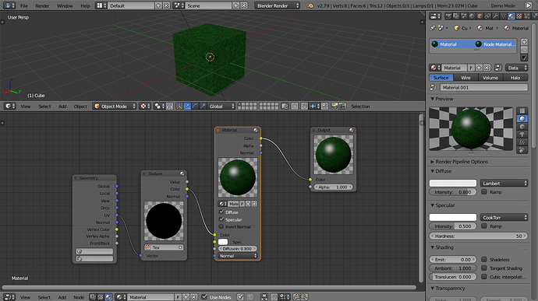Viewport: 538px width, 301px height.
Task: Open the Object properties cube icon
Action: pyautogui.click(x=480, y=16)
